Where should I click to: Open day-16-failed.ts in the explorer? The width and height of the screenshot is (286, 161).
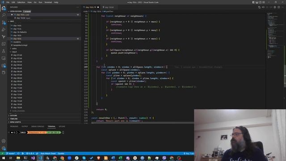(x=20, y=32)
